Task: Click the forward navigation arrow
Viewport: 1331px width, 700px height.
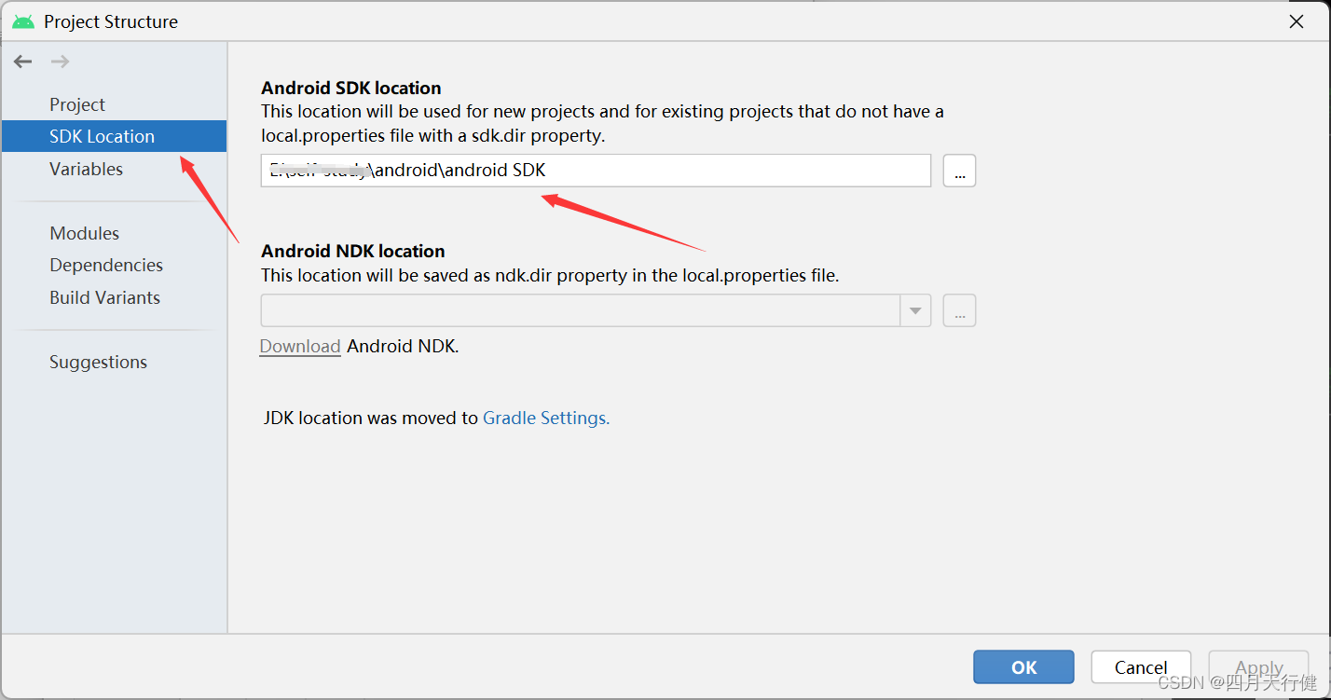Action: tap(60, 62)
